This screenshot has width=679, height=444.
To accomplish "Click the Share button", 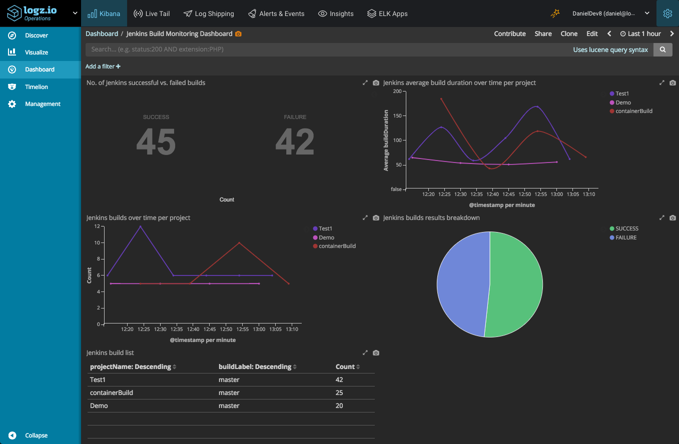I will coord(543,33).
